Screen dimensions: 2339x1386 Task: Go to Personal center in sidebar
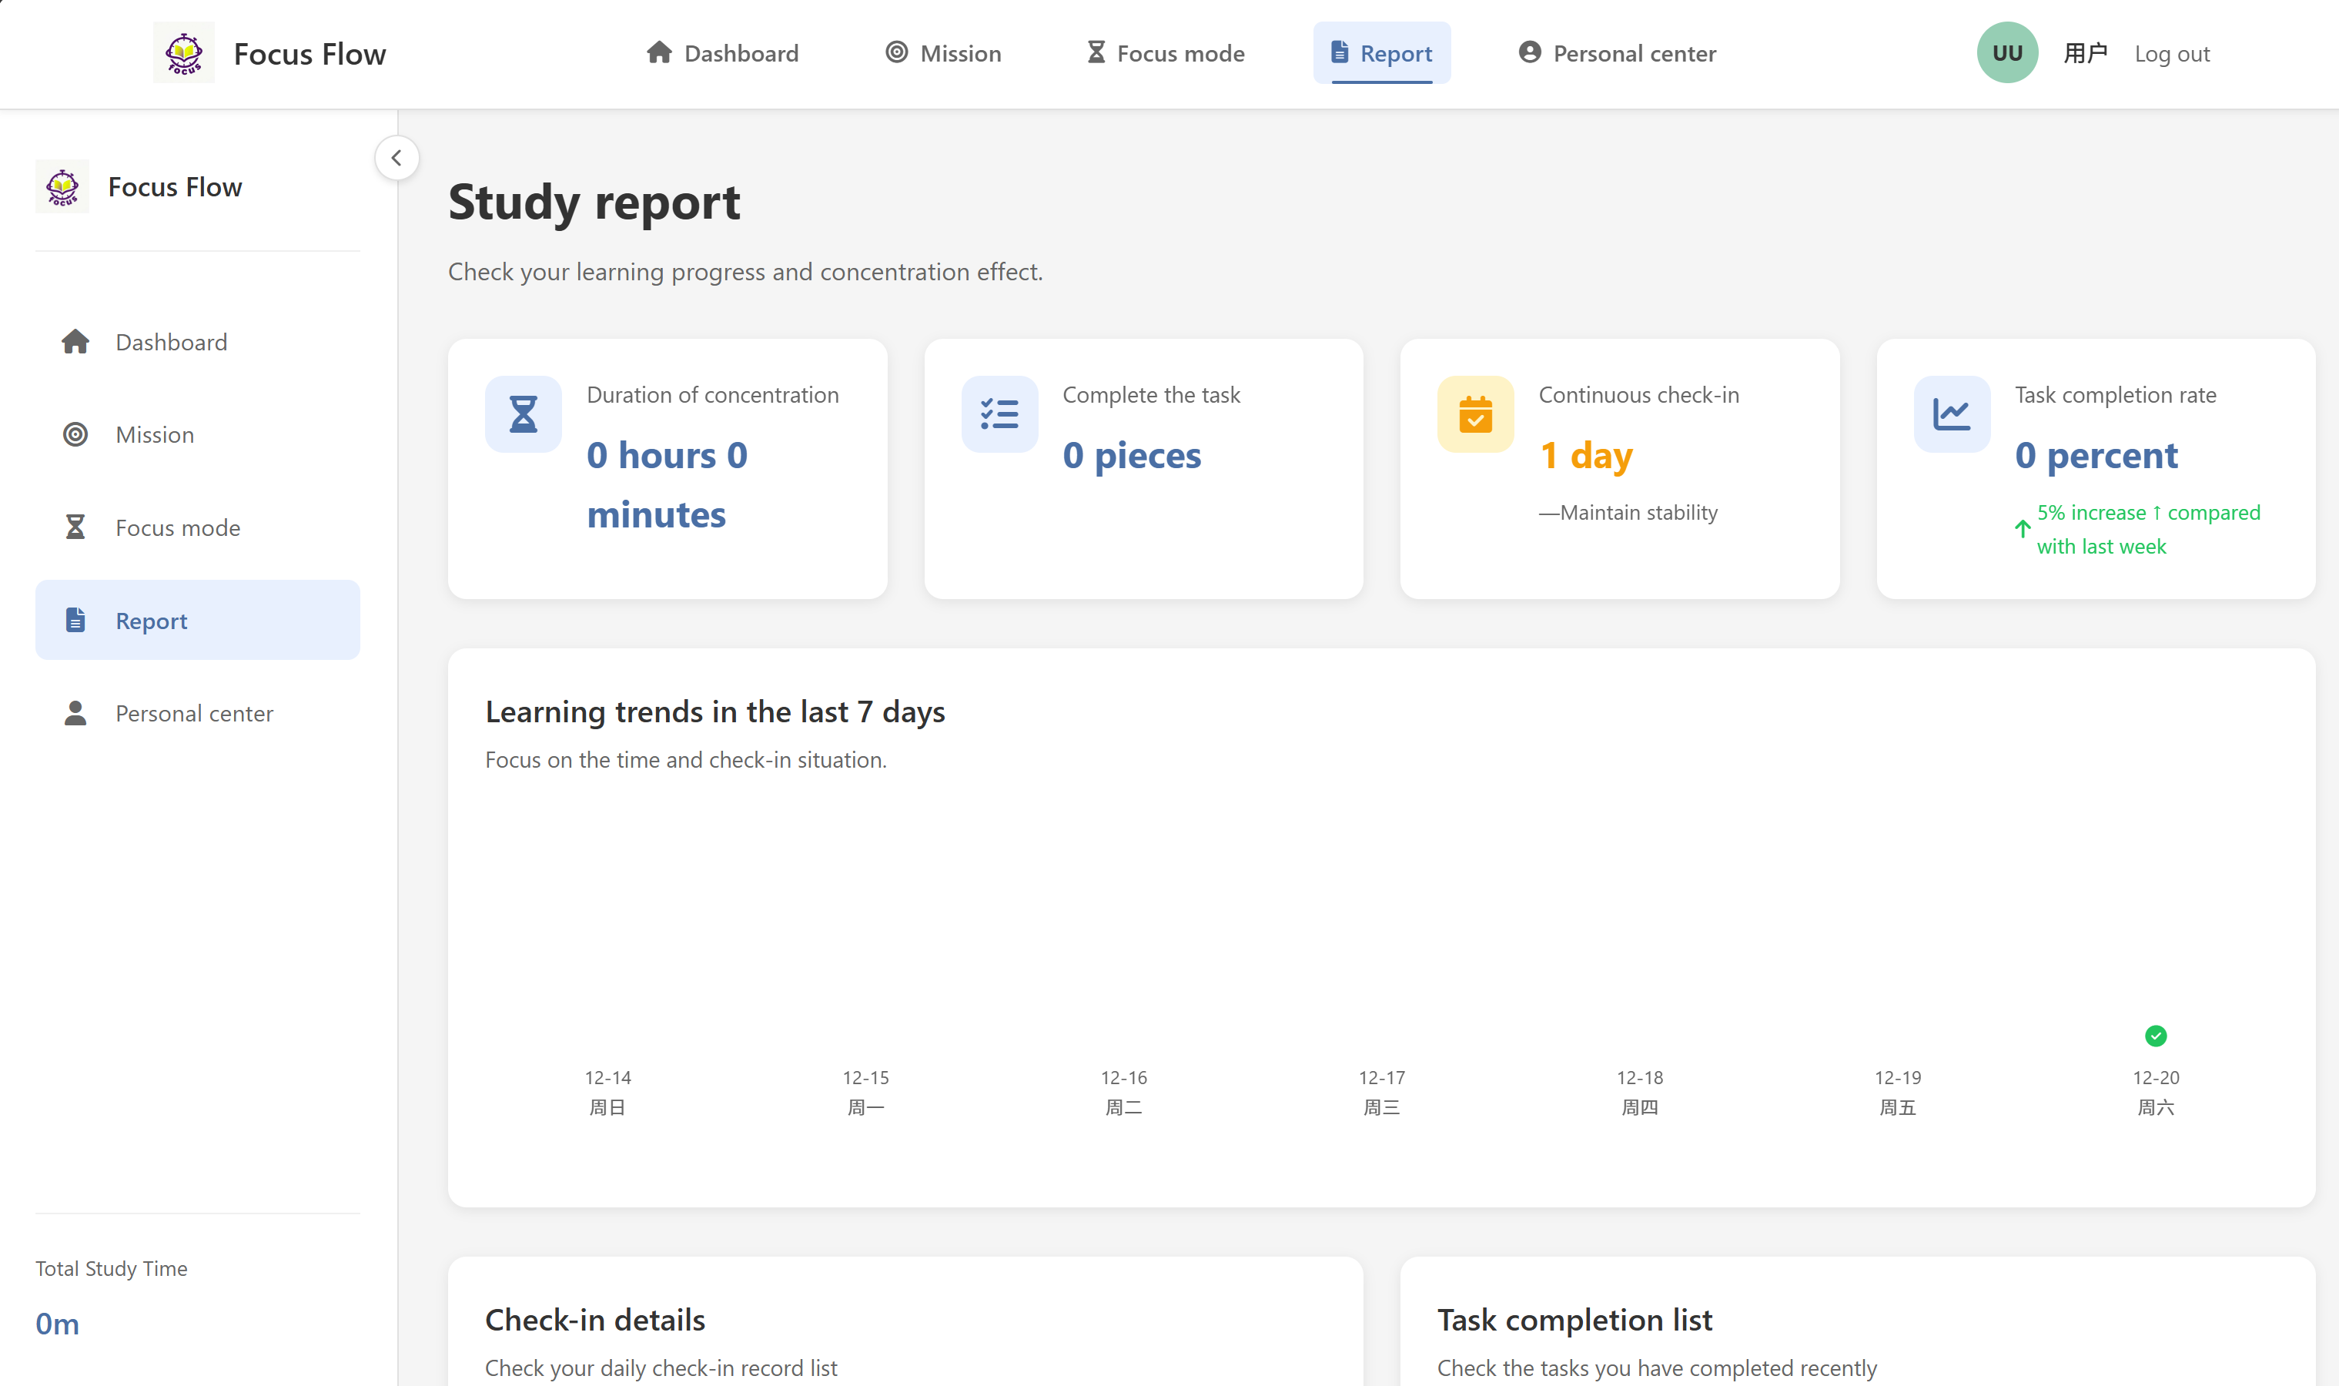pos(194,714)
